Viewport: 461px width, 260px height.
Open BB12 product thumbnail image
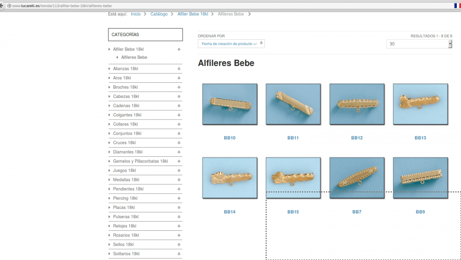[357, 105]
